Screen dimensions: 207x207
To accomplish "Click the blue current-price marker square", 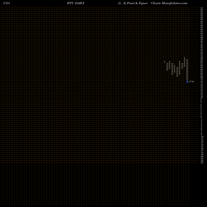I will click(x=187, y=82).
